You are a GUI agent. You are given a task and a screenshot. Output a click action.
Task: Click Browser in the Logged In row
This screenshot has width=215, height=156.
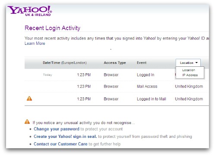click(111, 75)
